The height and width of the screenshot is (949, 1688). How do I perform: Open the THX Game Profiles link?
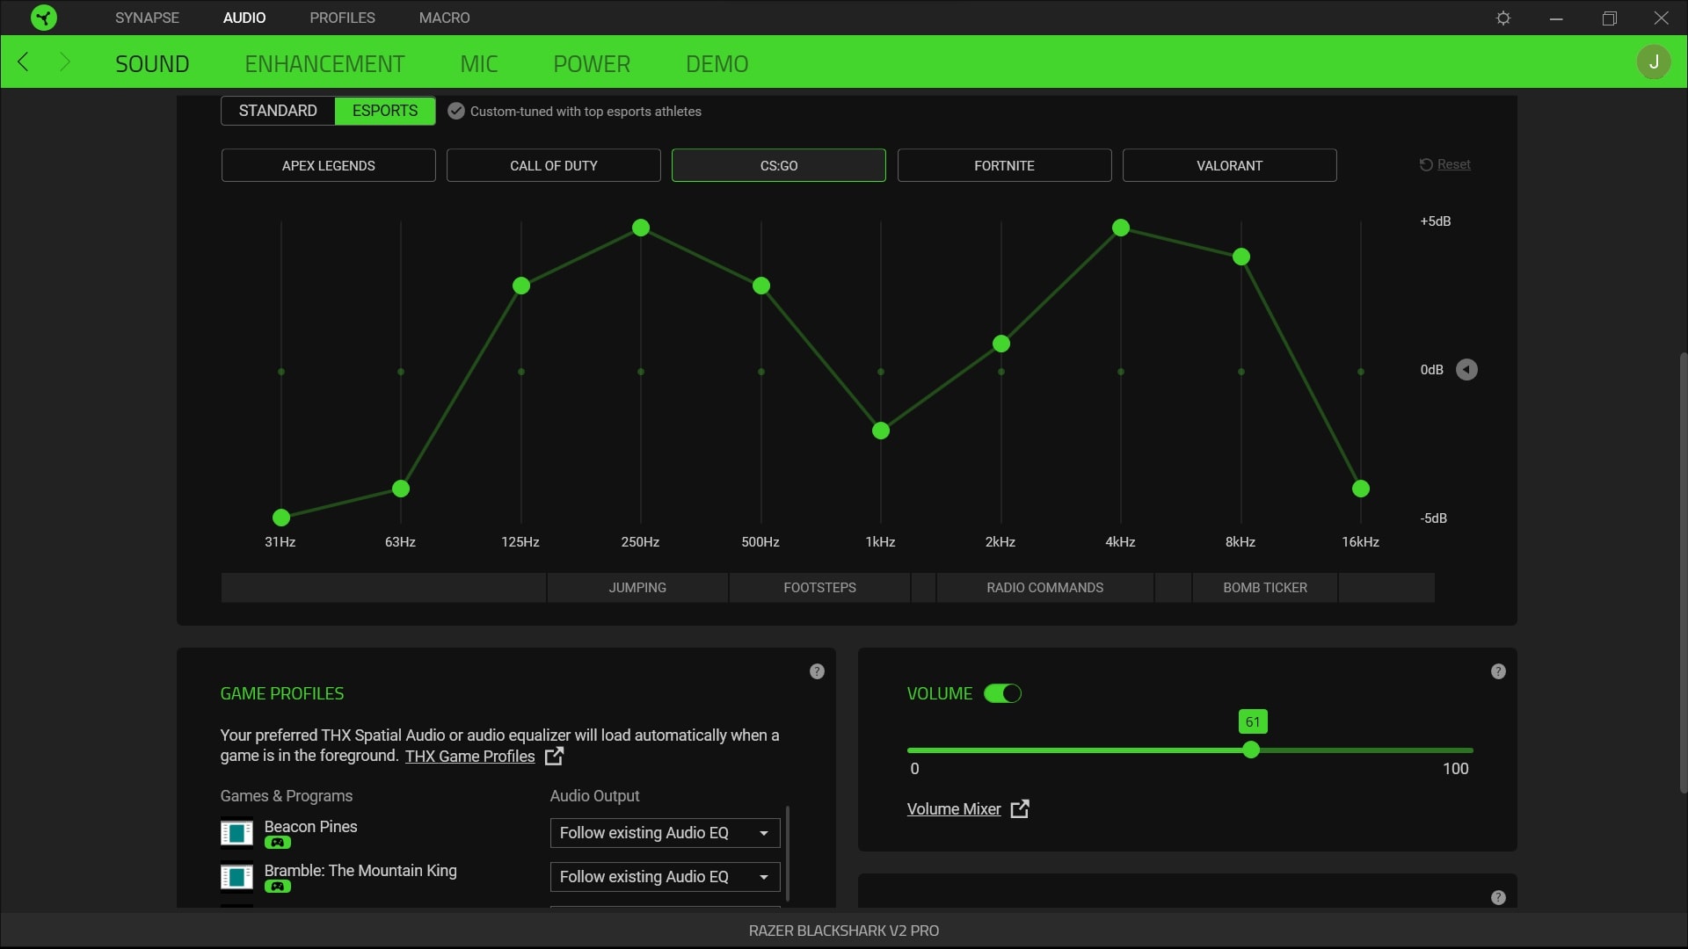pos(469,757)
